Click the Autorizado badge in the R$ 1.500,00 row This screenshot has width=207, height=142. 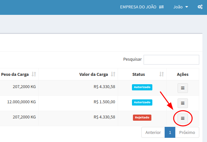[x=142, y=102]
